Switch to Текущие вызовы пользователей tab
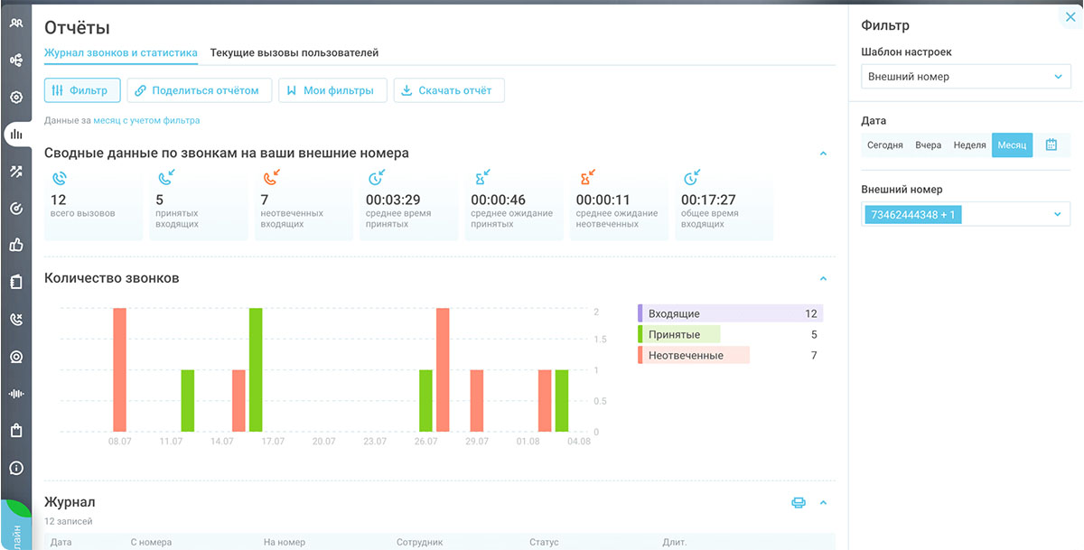Viewport: 1084px width, 550px height. tap(294, 53)
